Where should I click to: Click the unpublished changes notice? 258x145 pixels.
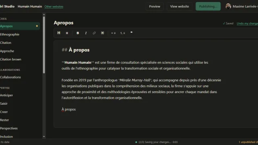[x=248, y=142]
